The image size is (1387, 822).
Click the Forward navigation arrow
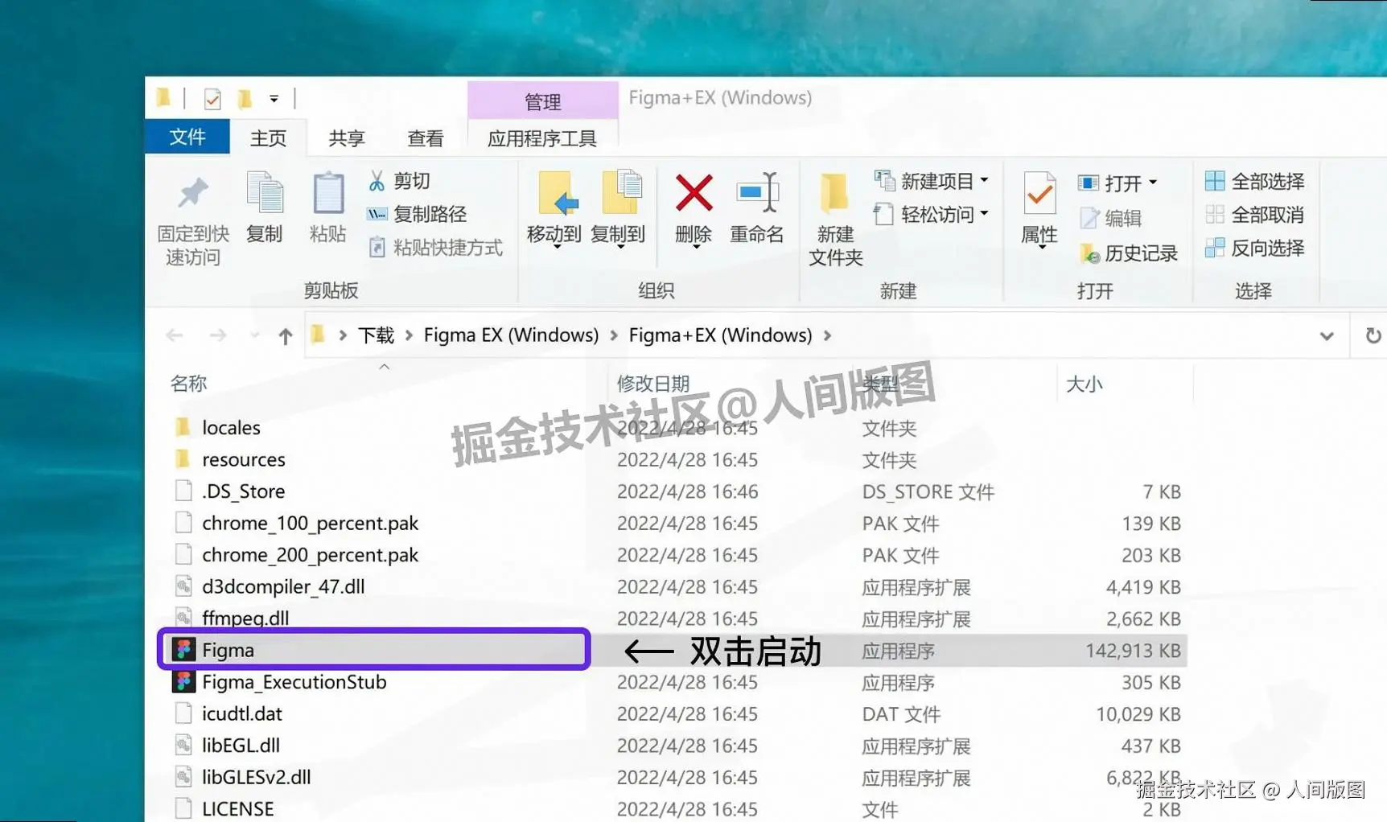tap(217, 335)
